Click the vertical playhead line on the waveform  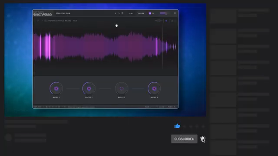point(162,47)
